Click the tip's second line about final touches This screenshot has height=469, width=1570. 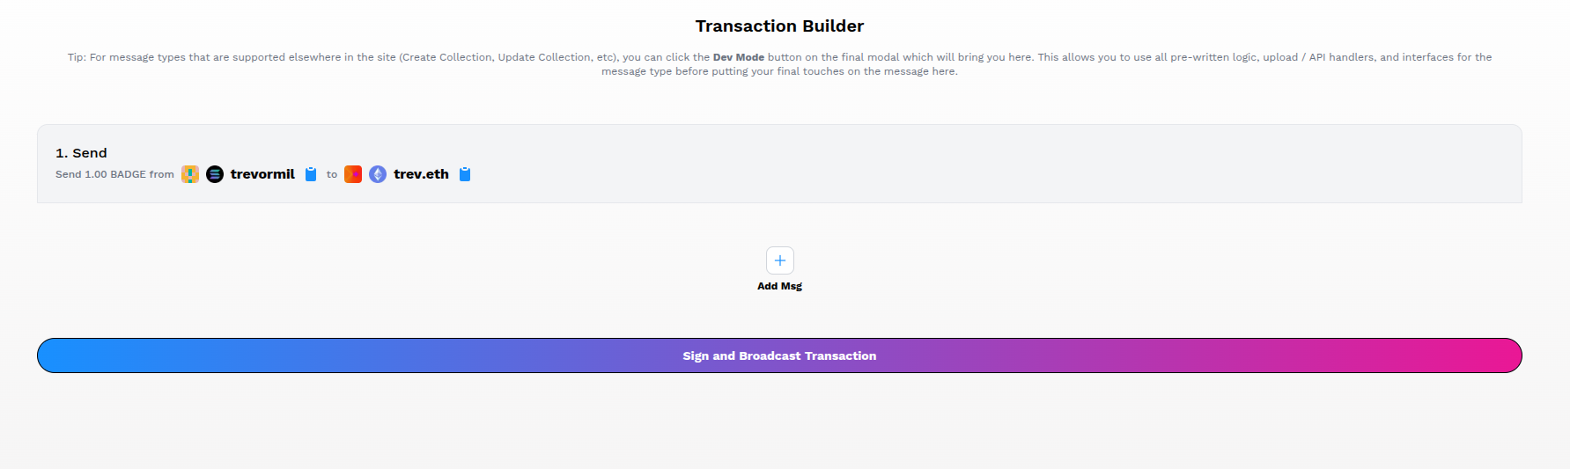coord(779,71)
